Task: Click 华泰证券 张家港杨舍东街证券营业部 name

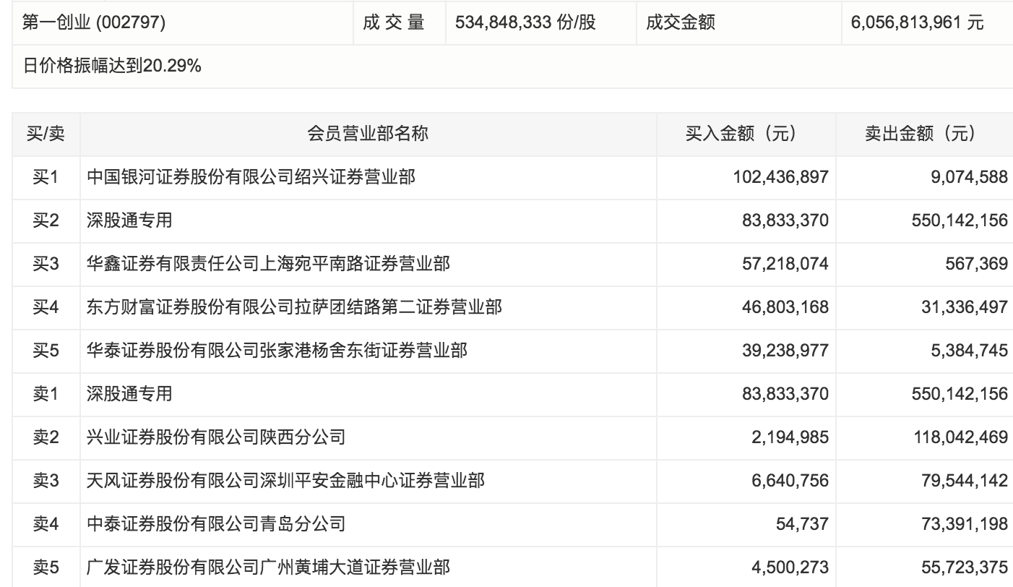Action: click(277, 351)
